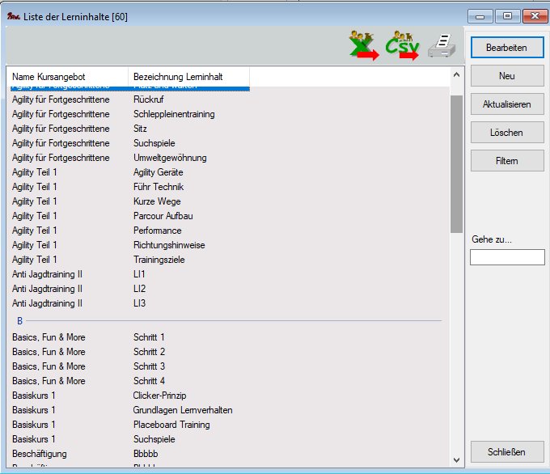Click the Aktualisieren button
Viewport: 550px width, 474px height.
pos(507,104)
